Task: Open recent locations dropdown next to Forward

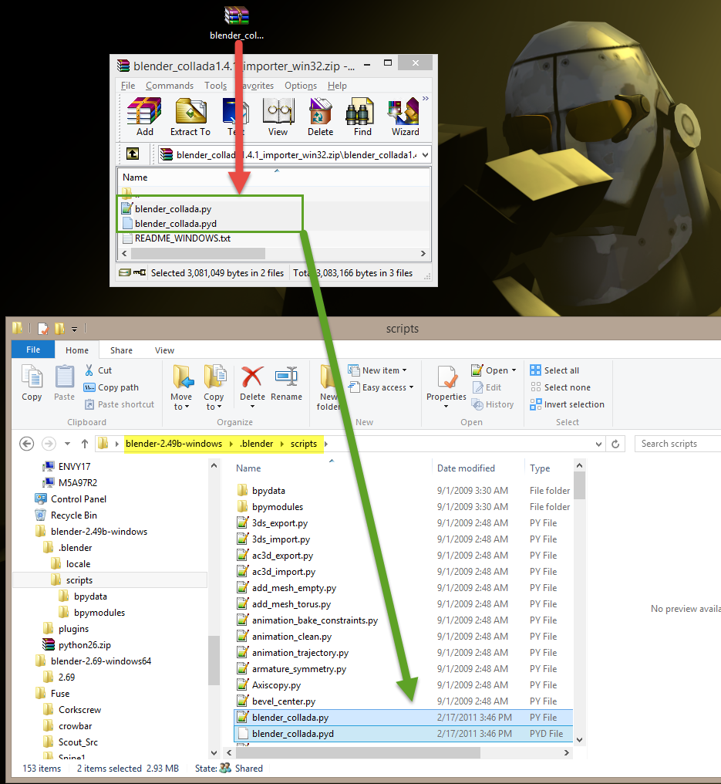Action: point(67,444)
